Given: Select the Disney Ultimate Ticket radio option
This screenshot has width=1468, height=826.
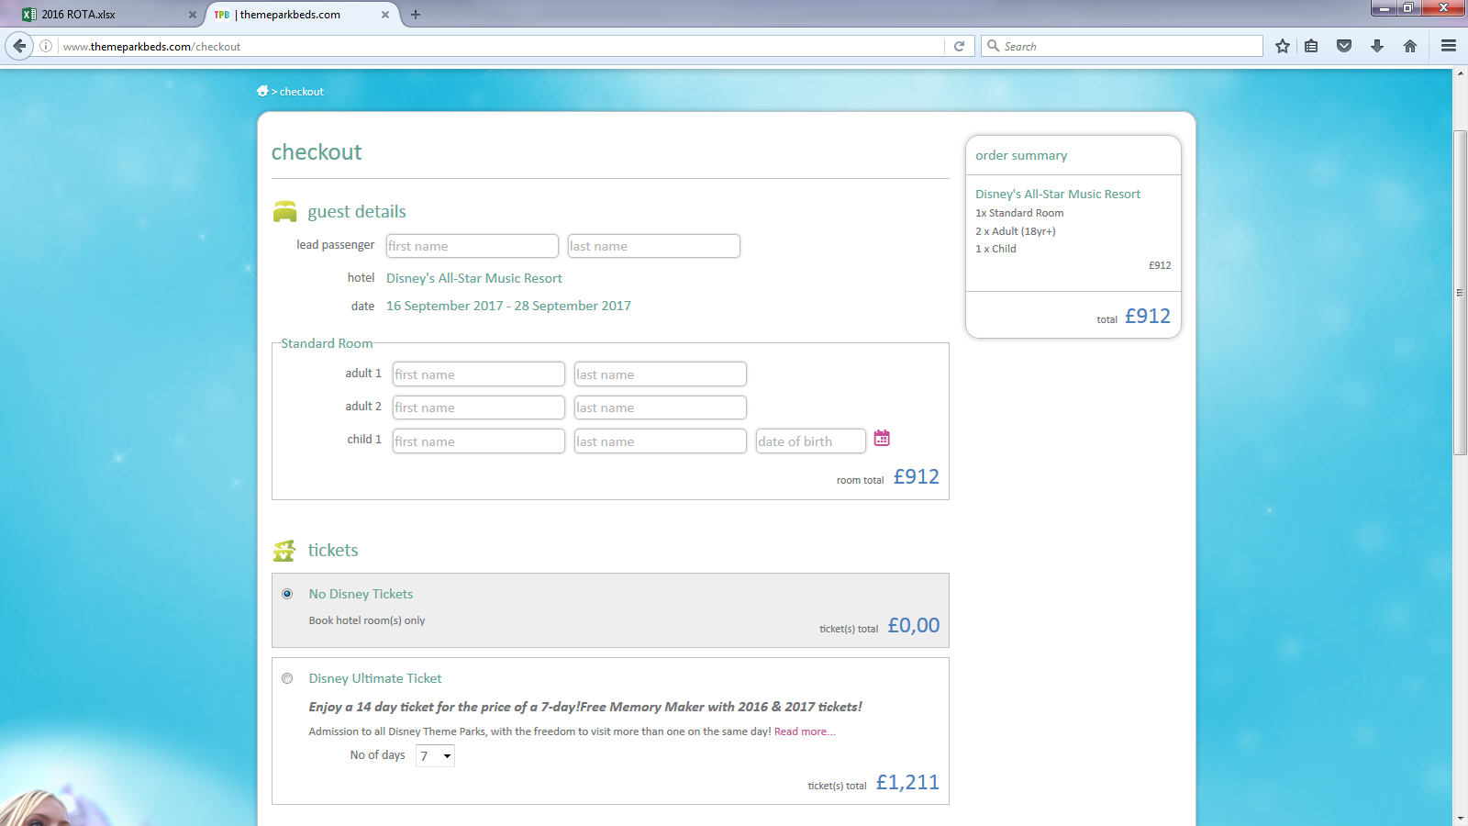Looking at the screenshot, I should (287, 678).
